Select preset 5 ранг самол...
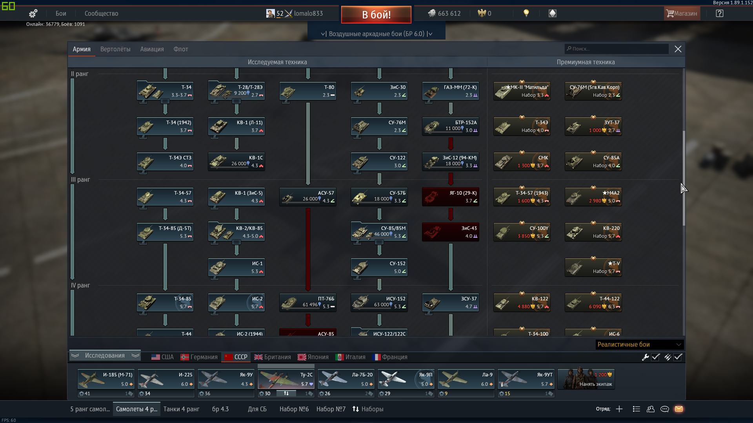Image resolution: width=753 pixels, height=423 pixels. tap(90, 409)
